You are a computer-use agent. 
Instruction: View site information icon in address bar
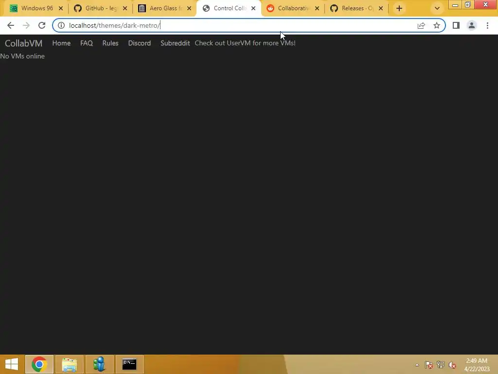[61, 25]
